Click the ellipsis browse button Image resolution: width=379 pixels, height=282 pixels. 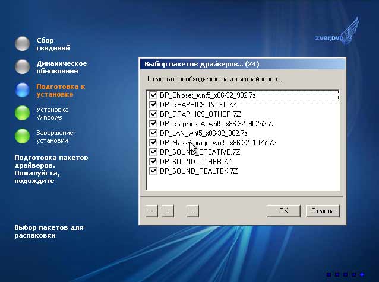point(191,211)
